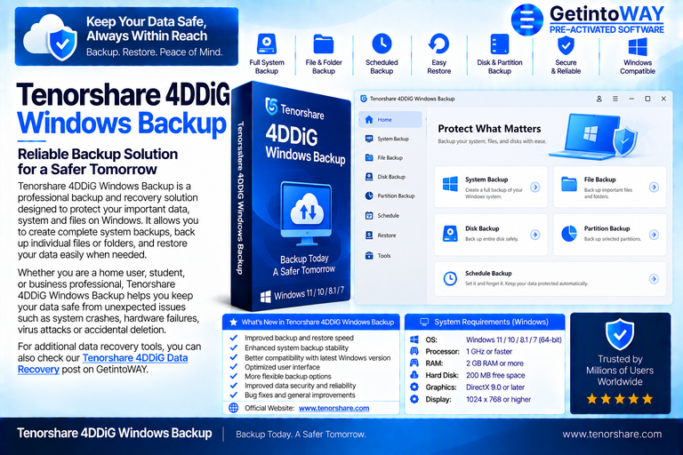Click the globe icon beside Official Website
The image size is (683, 455).
coord(234,408)
